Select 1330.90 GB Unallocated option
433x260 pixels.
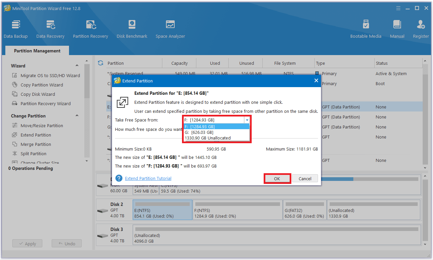click(217, 138)
